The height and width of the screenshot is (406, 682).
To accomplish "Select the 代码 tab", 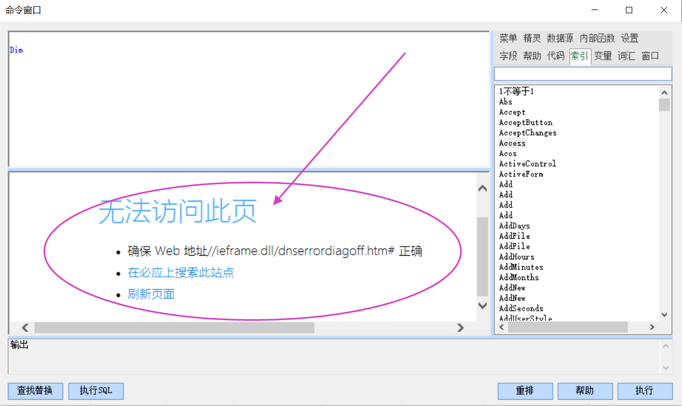I will pos(556,56).
